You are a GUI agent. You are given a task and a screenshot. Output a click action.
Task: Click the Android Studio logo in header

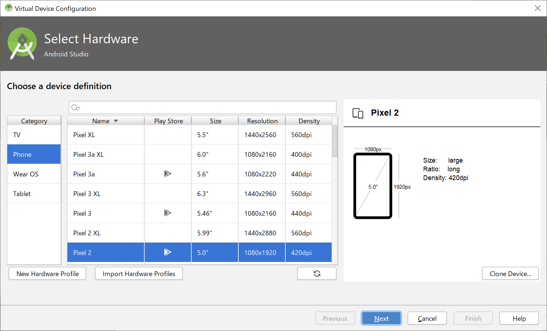click(x=22, y=44)
